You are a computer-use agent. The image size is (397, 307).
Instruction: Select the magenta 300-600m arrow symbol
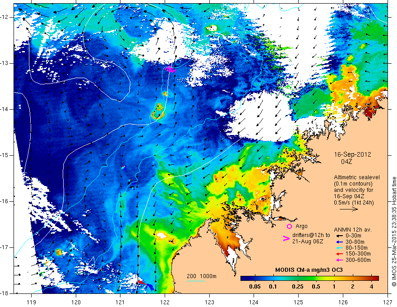pyautogui.click(x=340, y=260)
